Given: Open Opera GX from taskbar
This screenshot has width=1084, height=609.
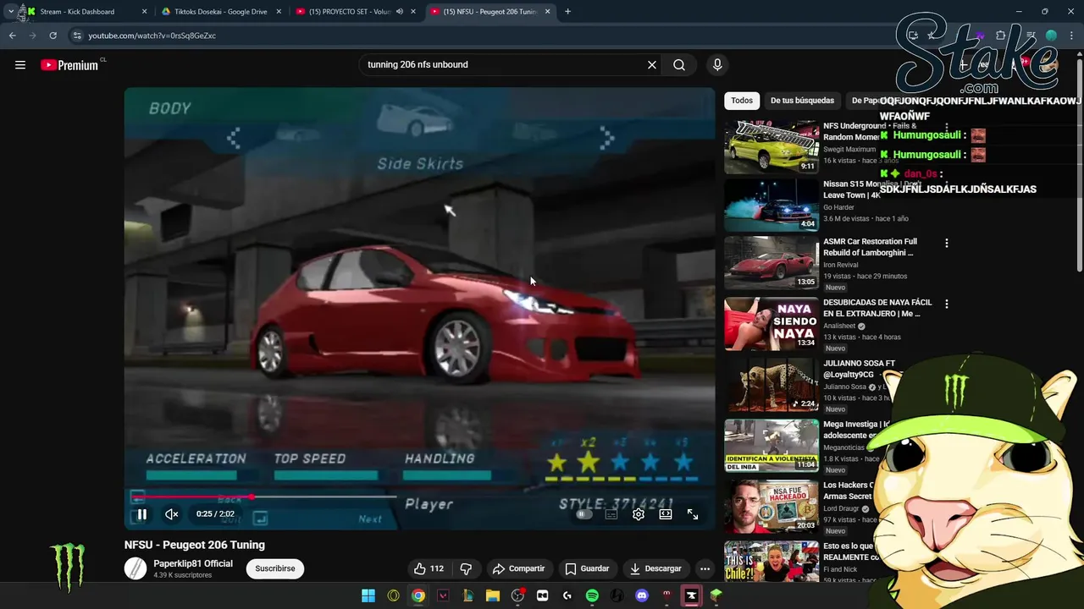Looking at the screenshot, I should tap(393, 595).
